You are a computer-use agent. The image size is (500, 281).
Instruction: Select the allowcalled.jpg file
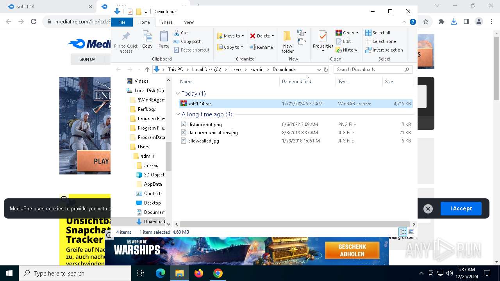(295, 141)
